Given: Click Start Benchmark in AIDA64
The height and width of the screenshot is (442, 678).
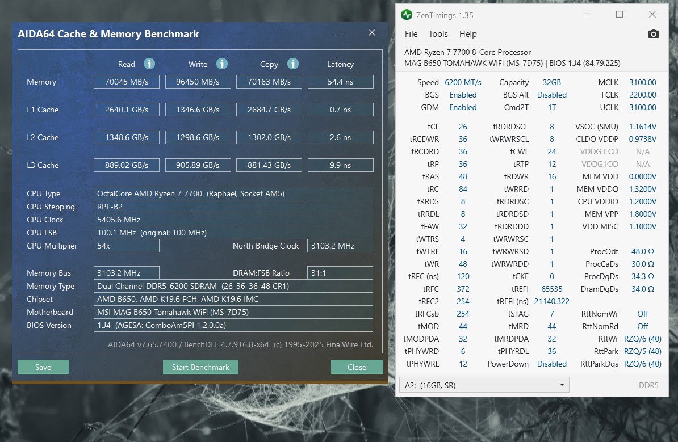Looking at the screenshot, I should (x=200, y=367).
